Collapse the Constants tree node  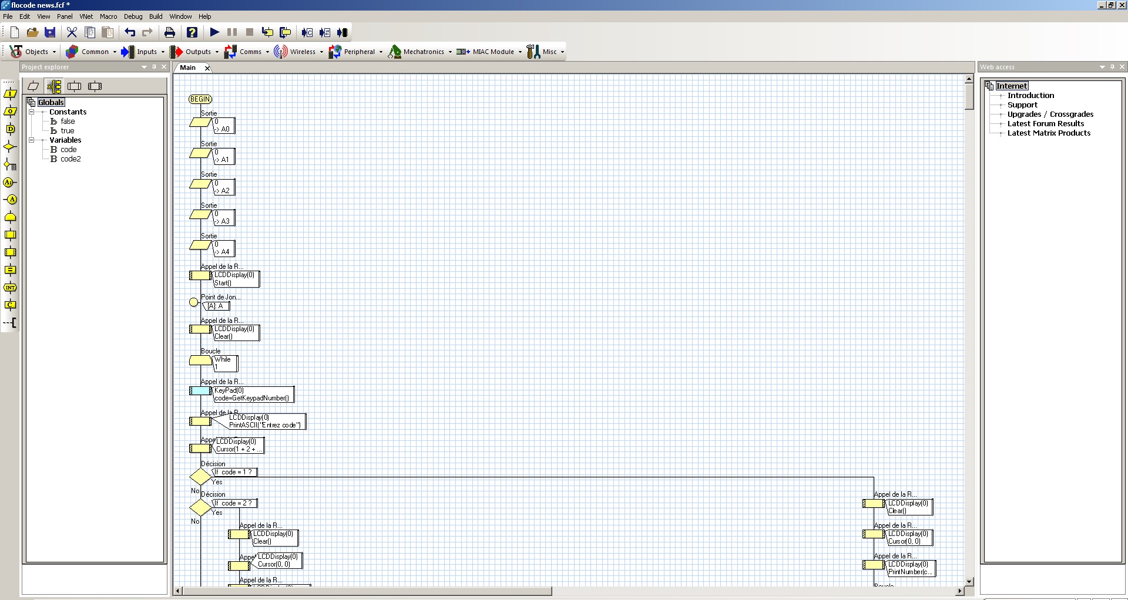point(32,112)
